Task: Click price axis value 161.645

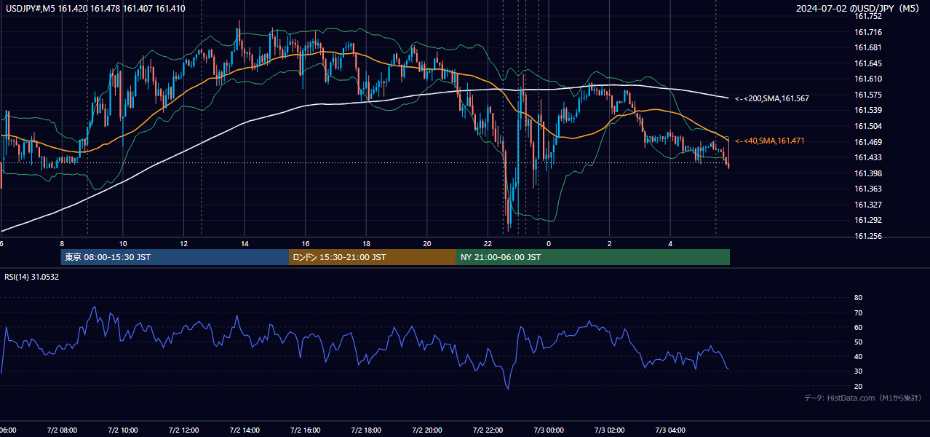Action: pos(867,63)
